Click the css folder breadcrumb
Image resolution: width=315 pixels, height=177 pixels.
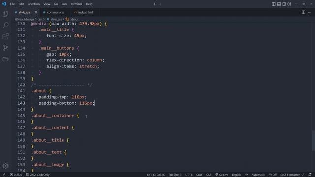click(x=40, y=19)
